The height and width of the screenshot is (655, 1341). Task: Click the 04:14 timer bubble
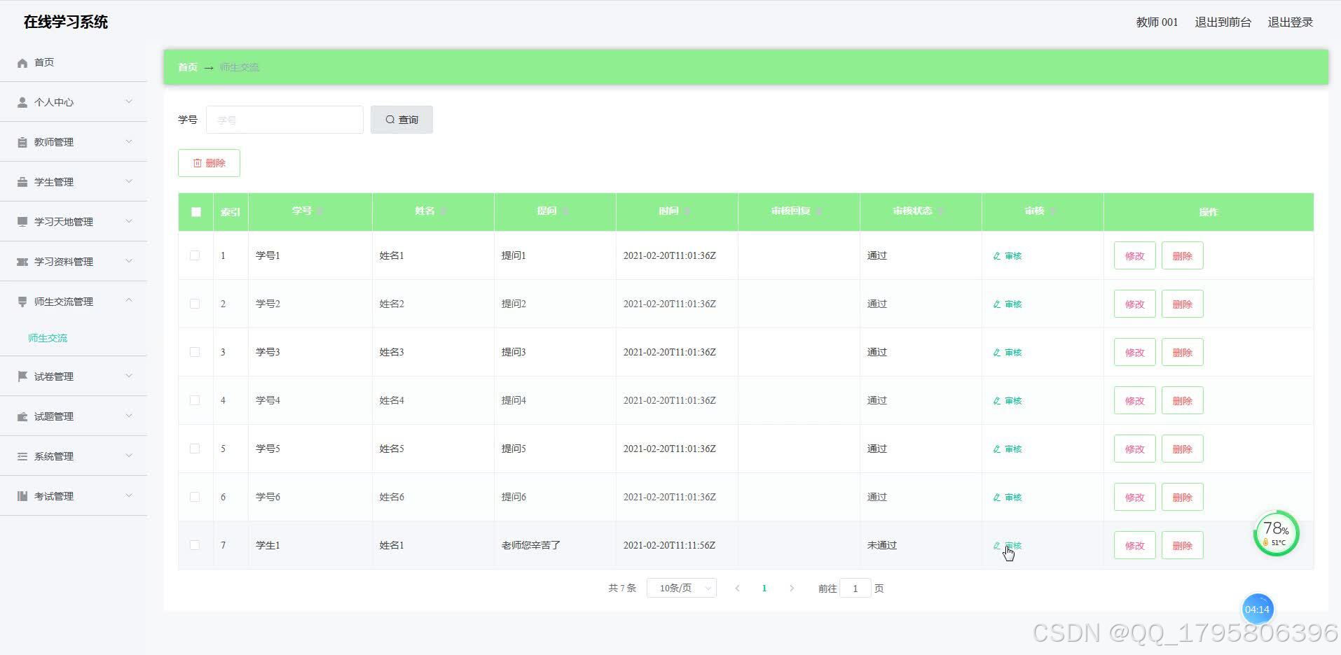[x=1257, y=610]
